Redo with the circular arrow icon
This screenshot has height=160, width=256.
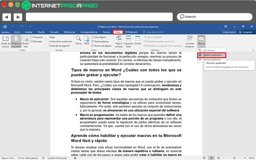coord(22,27)
